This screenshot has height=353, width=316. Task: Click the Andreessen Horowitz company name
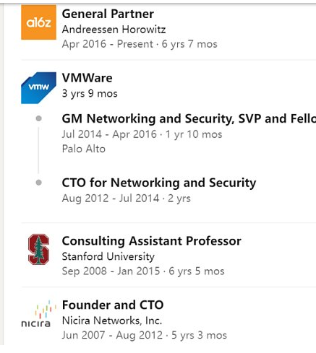click(x=114, y=30)
